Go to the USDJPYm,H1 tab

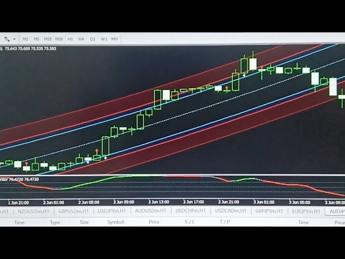111,211
